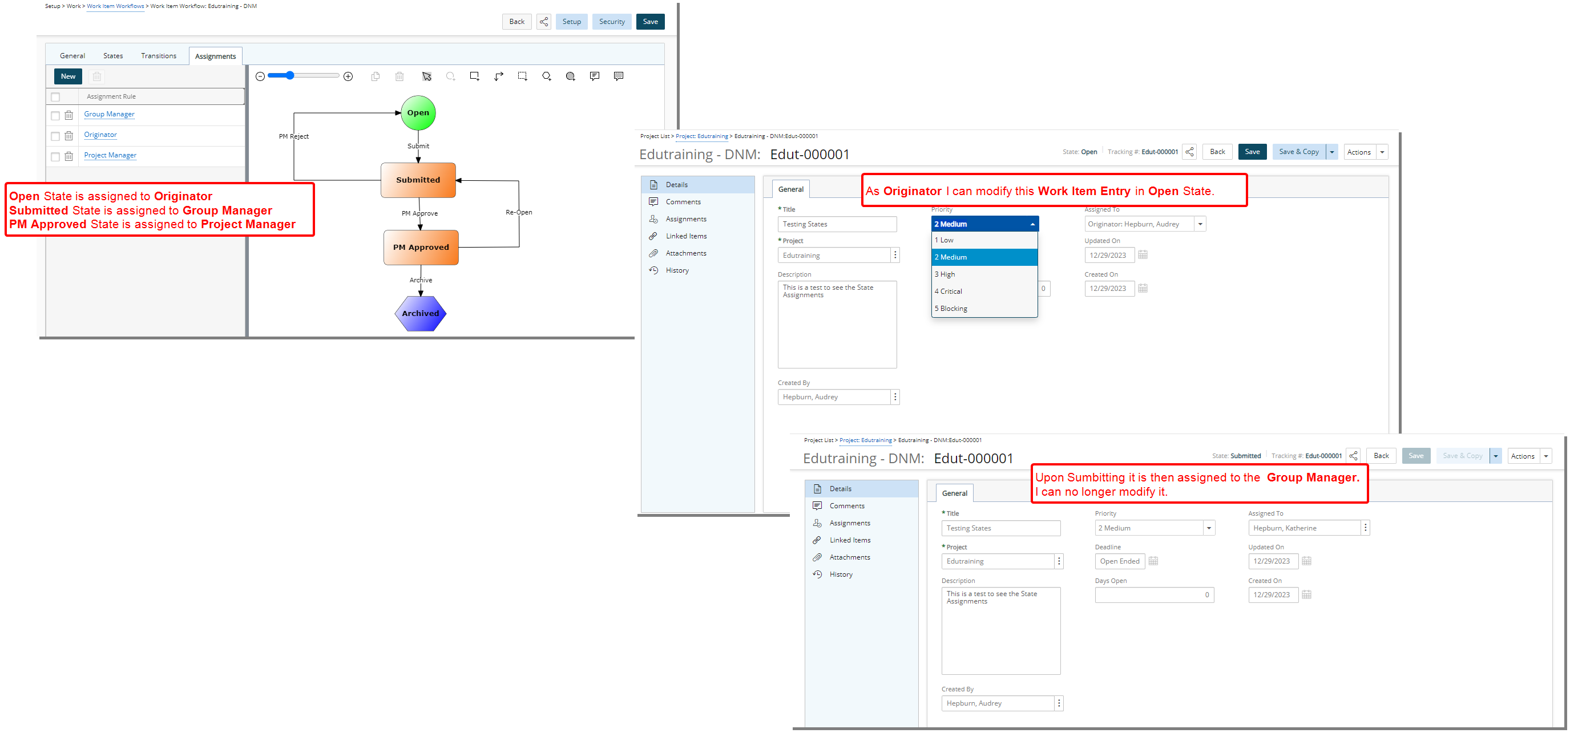Choose 3 High from Priority list

(x=984, y=275)
